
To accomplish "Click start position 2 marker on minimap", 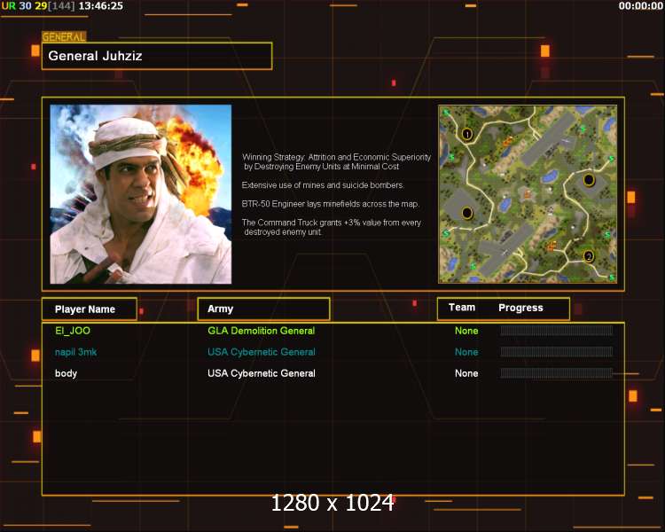I will pyautogui.click(x=588, y=256).
